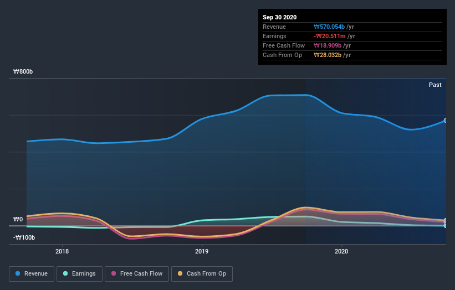Click the -₩100b y-axis label

[24, 237]
